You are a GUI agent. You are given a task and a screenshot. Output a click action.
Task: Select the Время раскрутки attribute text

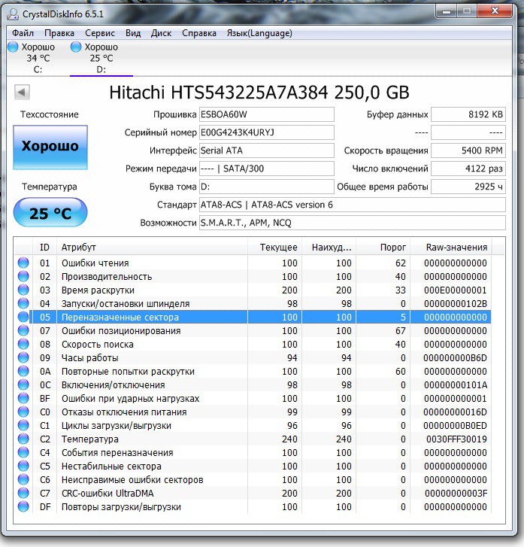pyautogui.click(x=98, y=290)
